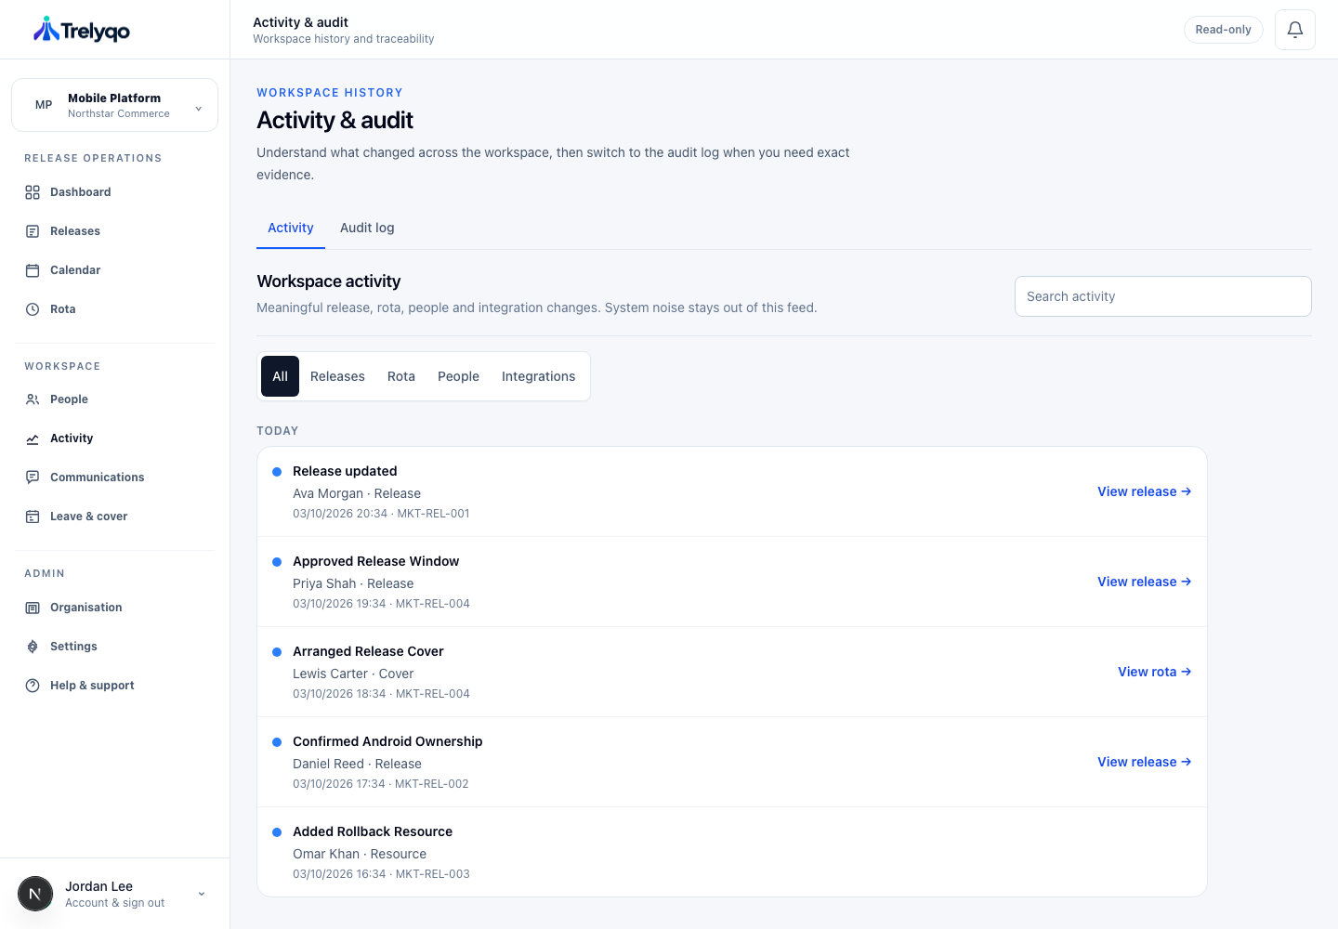Open View rota for Arranged Release Cover

(x=1155, y=672)
